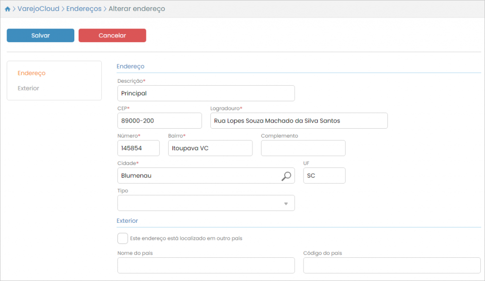Focus the Nome do país field
Viewport: 485px width, 281px height.
coord(206,265)
